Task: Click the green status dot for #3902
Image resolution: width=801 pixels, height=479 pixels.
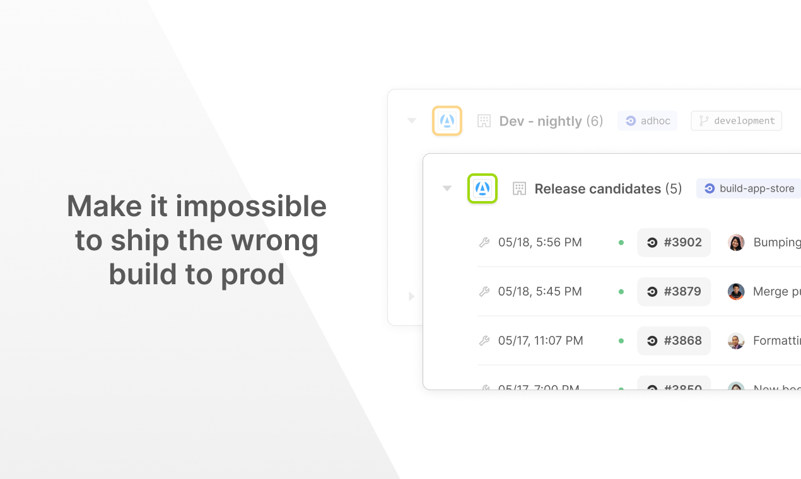Action: click(621, 243)
